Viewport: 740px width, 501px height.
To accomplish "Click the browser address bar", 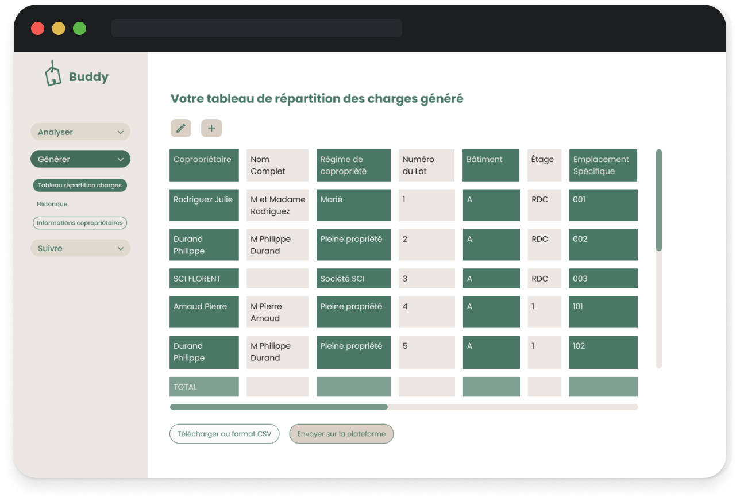I will pyautogui.click(x=256, y=28).
